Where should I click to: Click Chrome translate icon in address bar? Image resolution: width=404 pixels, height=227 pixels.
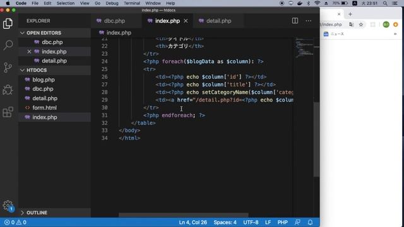351,25
